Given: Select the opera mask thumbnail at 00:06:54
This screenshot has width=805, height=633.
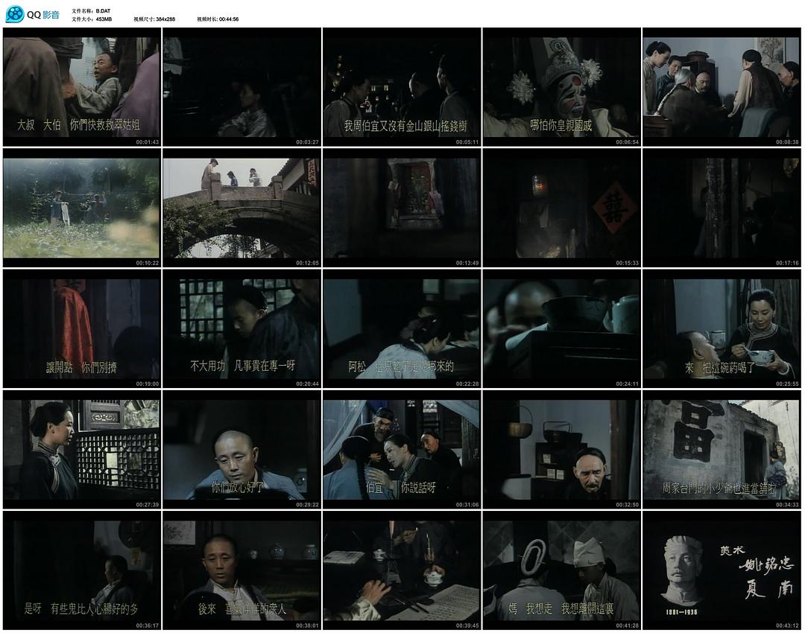Looking at the screenshot, I should point(561,87).
